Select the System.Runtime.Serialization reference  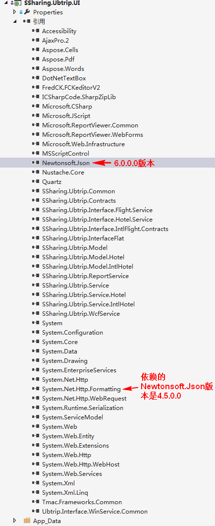pyautogui.click(x=83, y=408)
